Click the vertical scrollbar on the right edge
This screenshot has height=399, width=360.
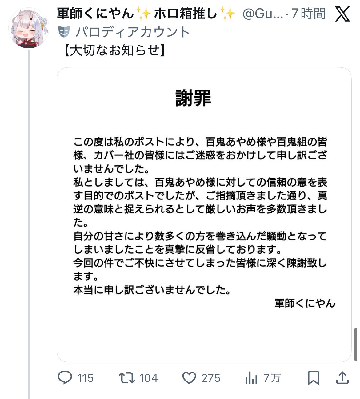tap(356, 344)
